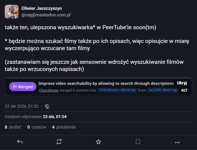Click the reply arrow icon
197x150 pixels.
pyautogui.click(x=20, y=142)
